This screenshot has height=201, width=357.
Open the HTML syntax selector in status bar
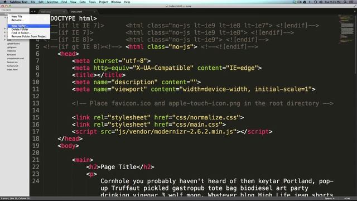tap(347, 199)
